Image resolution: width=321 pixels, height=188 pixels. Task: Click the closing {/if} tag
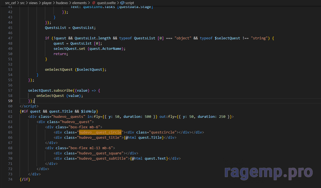tap(25, 179)
